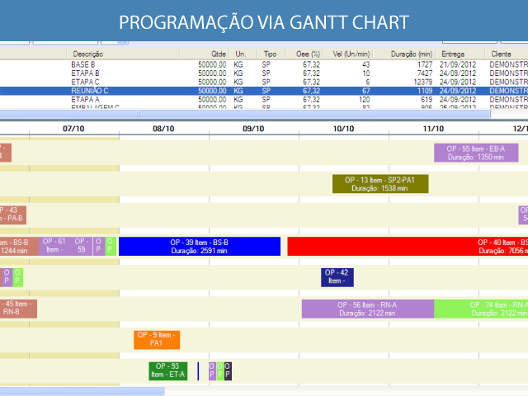Click the Un. column header
Image resolution: width=528 pixels, height=396 pixels.
point(243,54)
